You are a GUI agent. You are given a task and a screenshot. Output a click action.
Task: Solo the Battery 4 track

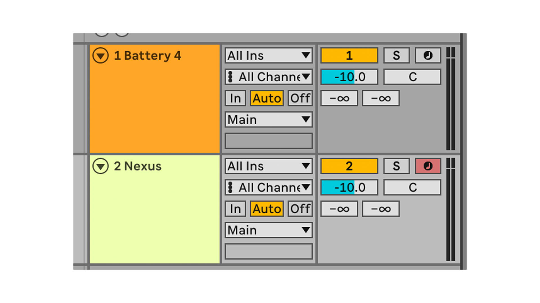coord(397,55)
